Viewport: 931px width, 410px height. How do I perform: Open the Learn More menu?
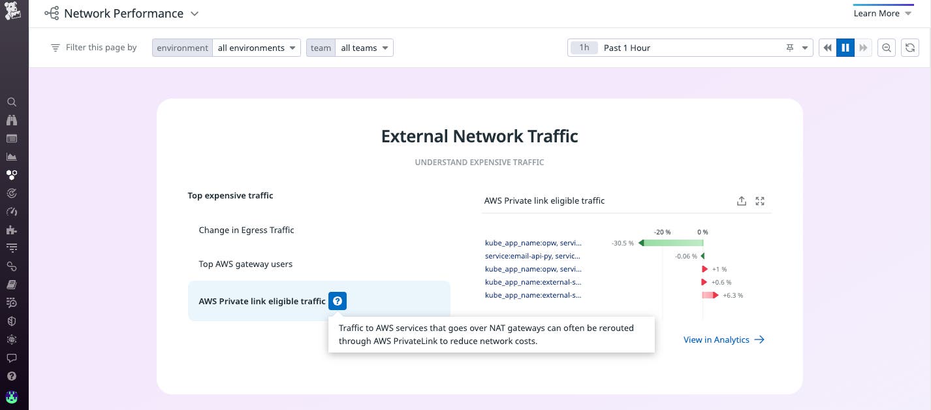point(883,13)
